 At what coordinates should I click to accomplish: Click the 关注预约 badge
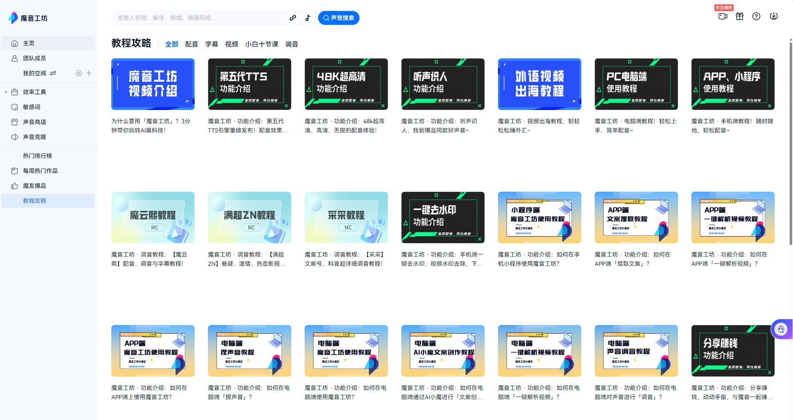(x=724, y=7)
